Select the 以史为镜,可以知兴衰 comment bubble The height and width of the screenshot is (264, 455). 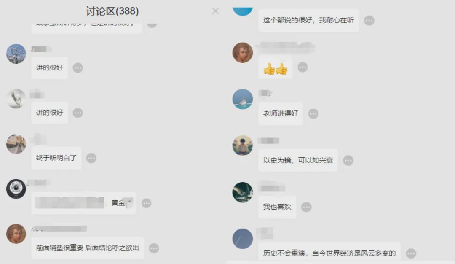[x=298, y=160]
